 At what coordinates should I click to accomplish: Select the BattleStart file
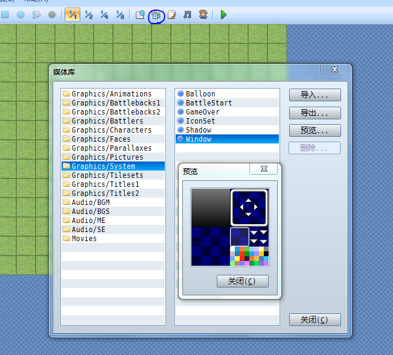click(227, 102)
